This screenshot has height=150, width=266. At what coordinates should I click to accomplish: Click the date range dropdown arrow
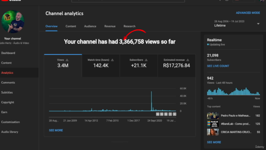(x=258, y=24)
